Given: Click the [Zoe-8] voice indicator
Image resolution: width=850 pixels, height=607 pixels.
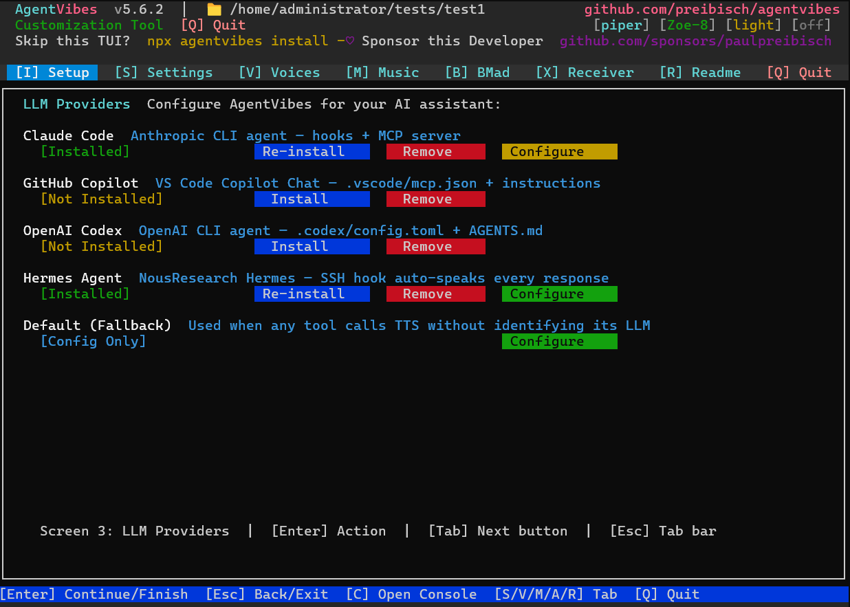Looking at the screenshot, I should [x=688, y=25].
